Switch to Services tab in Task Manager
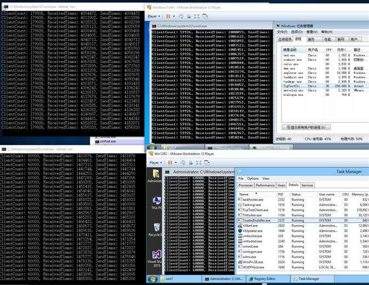The height and width of the screenshot is (285, 369). [x=307, y=185]
